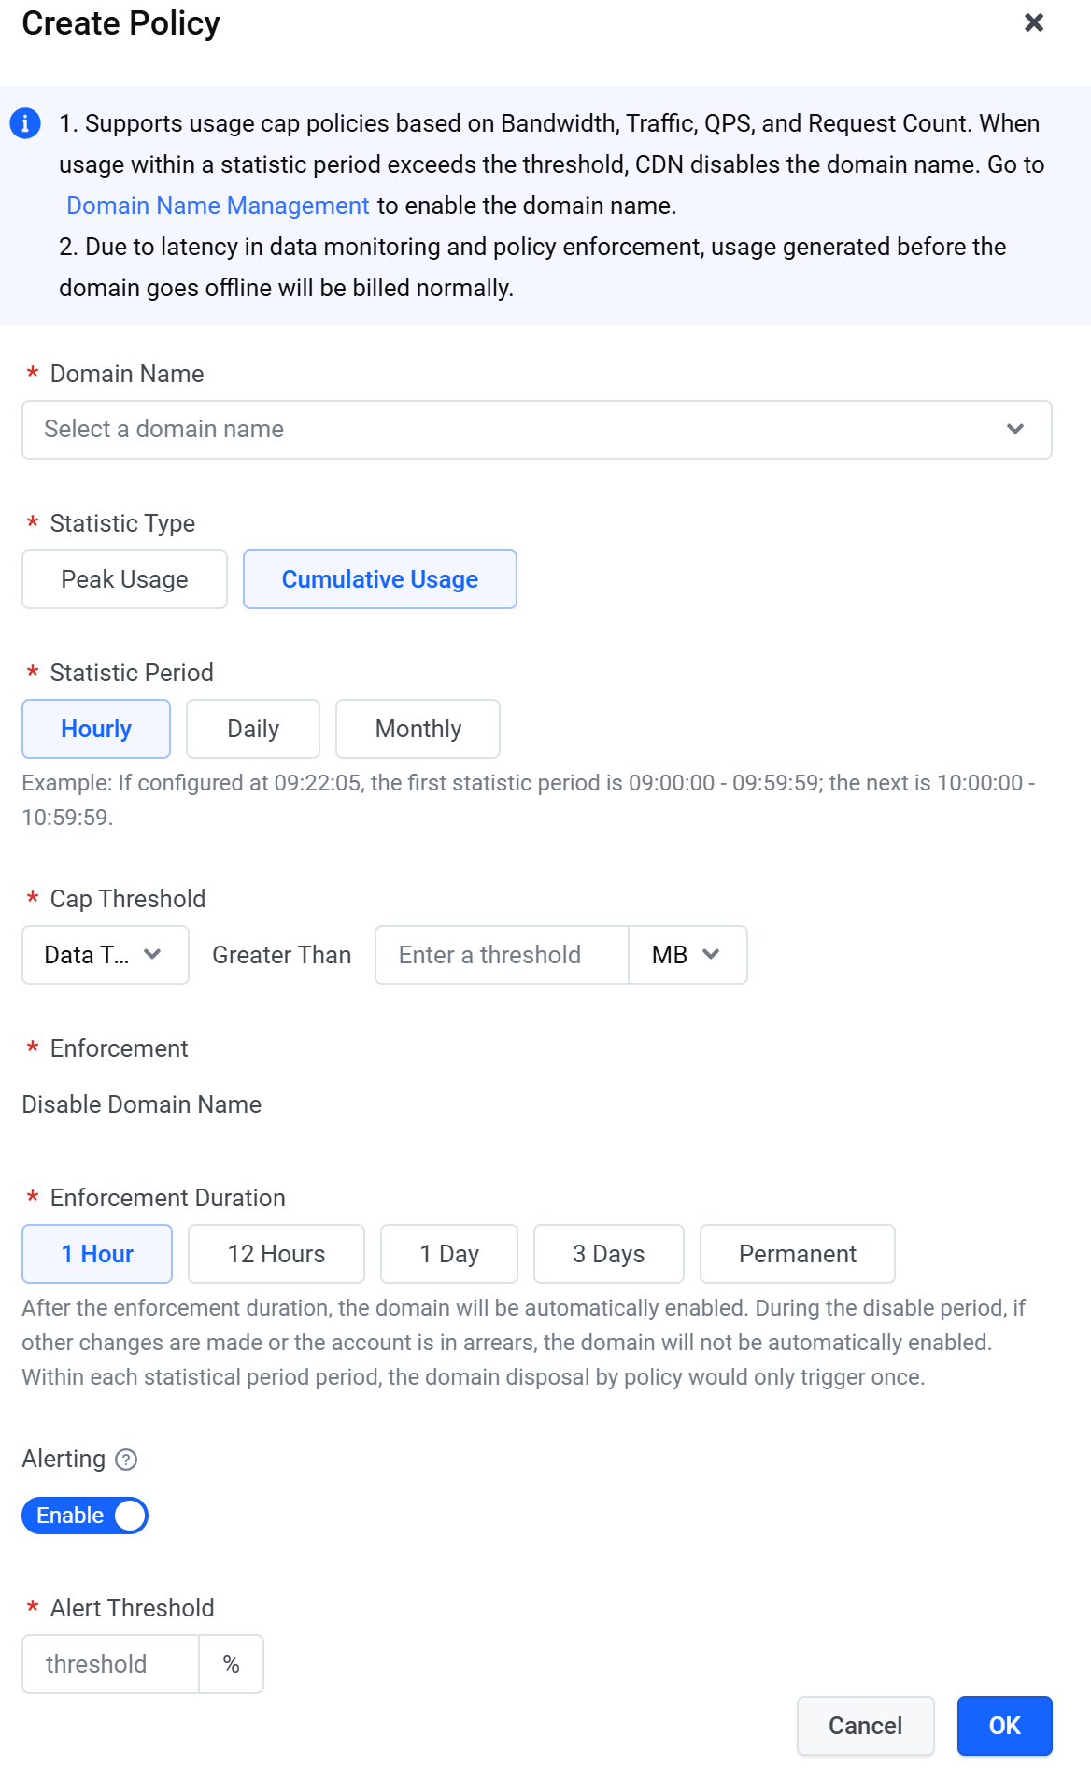Select Cumulative Usage statistic type

pos(379,579)
